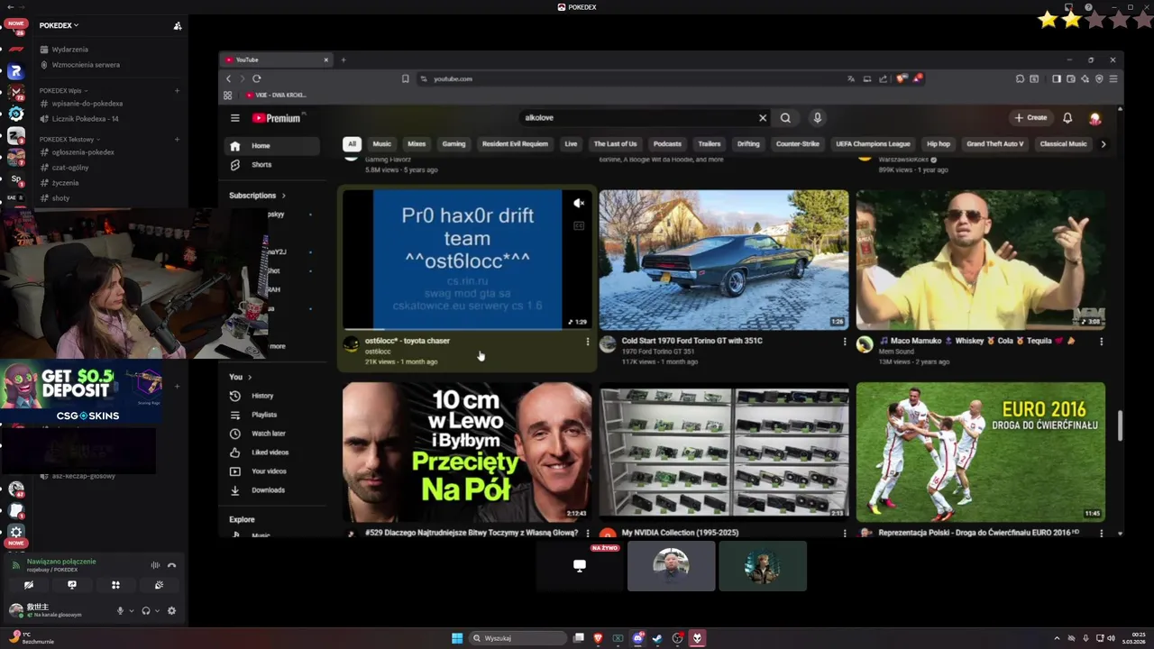Open Steam from the taskbar
Screen dimensions: 1154x649
657,638
